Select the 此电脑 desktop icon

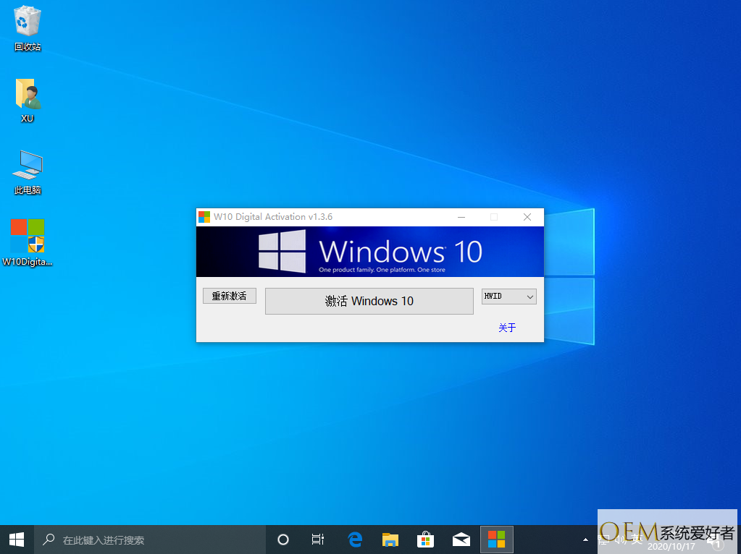[x=28, y=170]
